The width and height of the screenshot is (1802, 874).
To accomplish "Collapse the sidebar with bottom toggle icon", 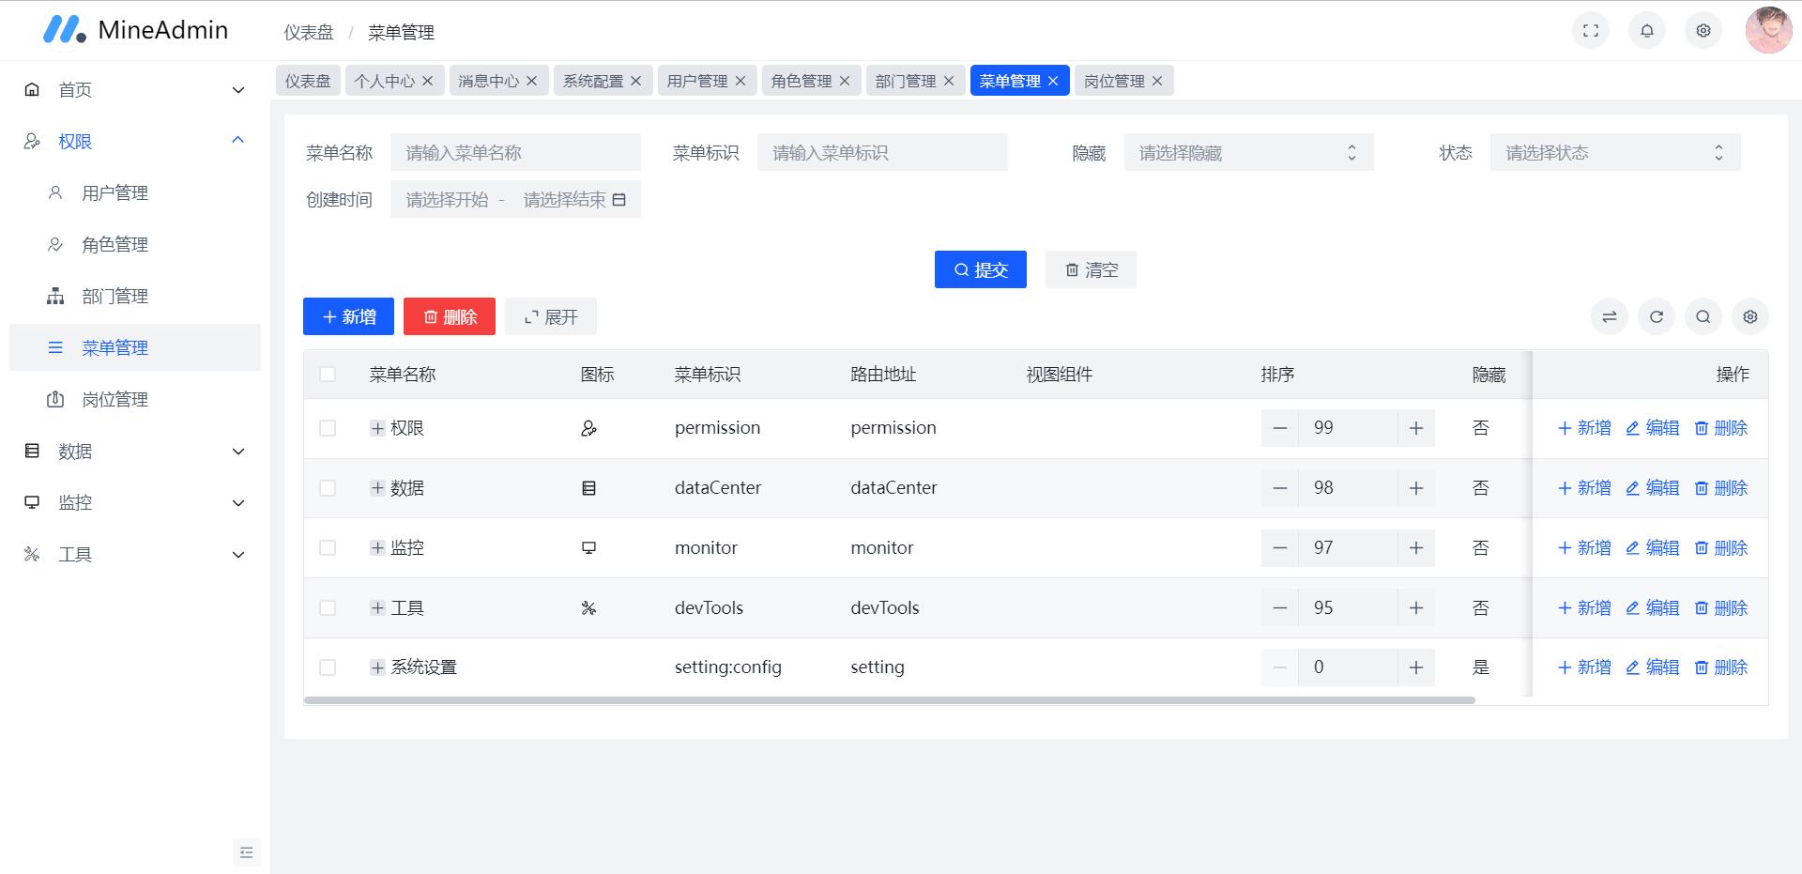I will coord(247,852).
